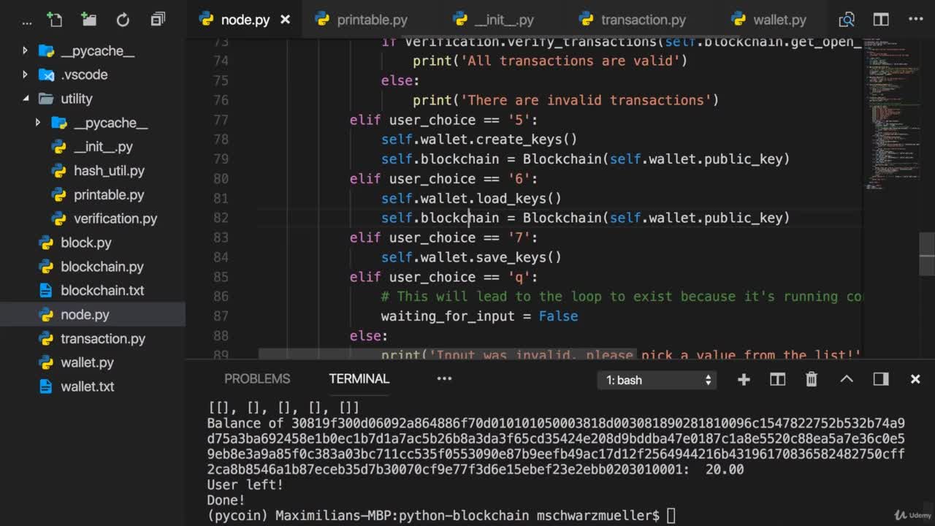Switch to the PROBLEMS panel tab

[x=257, y=378]
